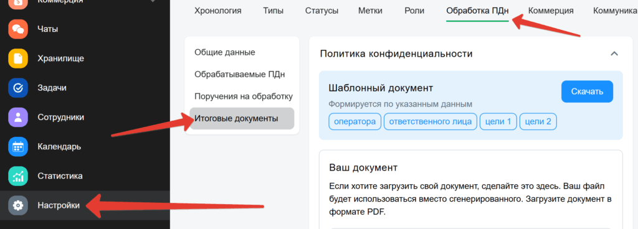
Task: Collapse the Политика конфиденциальности section
Action: 614,54
